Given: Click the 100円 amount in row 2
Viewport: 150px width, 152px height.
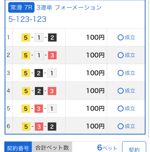Looking at the screenshot, I should point(95,55).
